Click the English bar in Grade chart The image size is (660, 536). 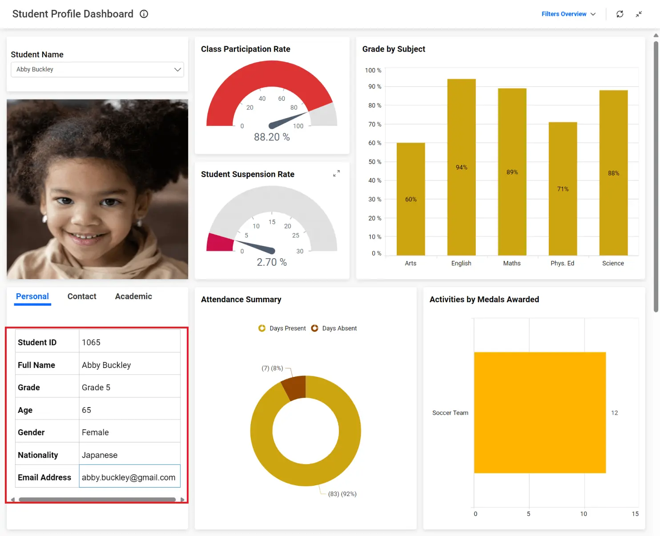(x=461, y=167)
